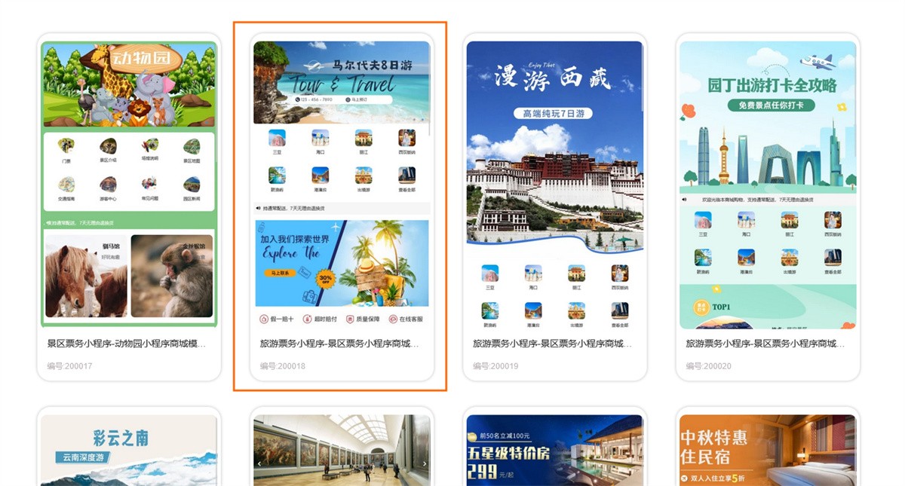The image size is (905, 486).
Task: Tap 交通指南 icon in zoo template
Action: [x=66, y=184]
